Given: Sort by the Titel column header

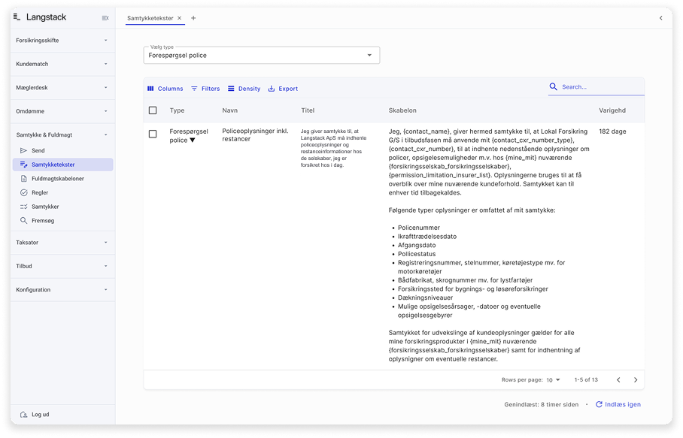Looking at the screenshot, I should (x=308, y=110).
